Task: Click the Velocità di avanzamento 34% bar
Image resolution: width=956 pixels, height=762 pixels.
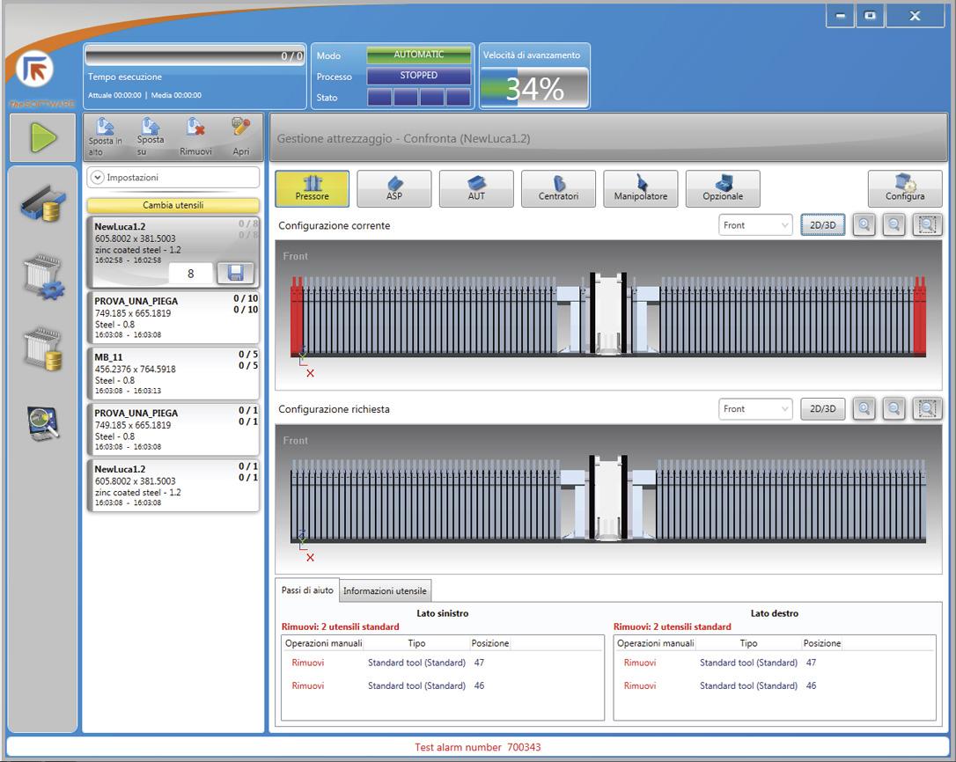Action: point(533,87)
